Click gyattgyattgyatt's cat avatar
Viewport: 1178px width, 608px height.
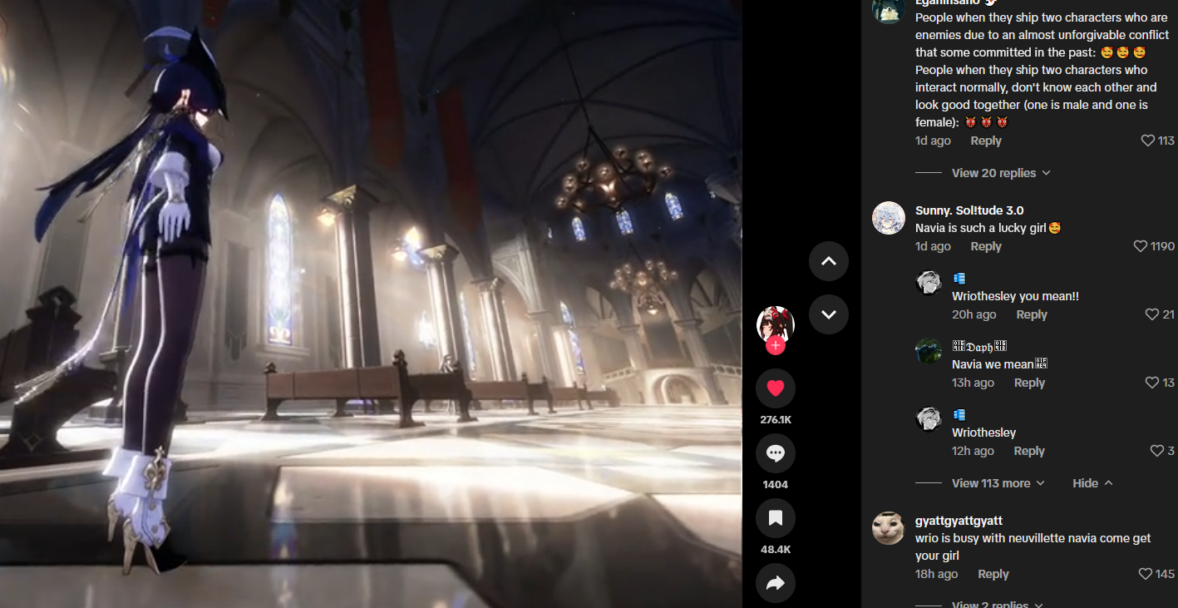(889, 528)
